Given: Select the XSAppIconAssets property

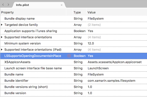Looking at the screenshot, I should tap(17, 62).
